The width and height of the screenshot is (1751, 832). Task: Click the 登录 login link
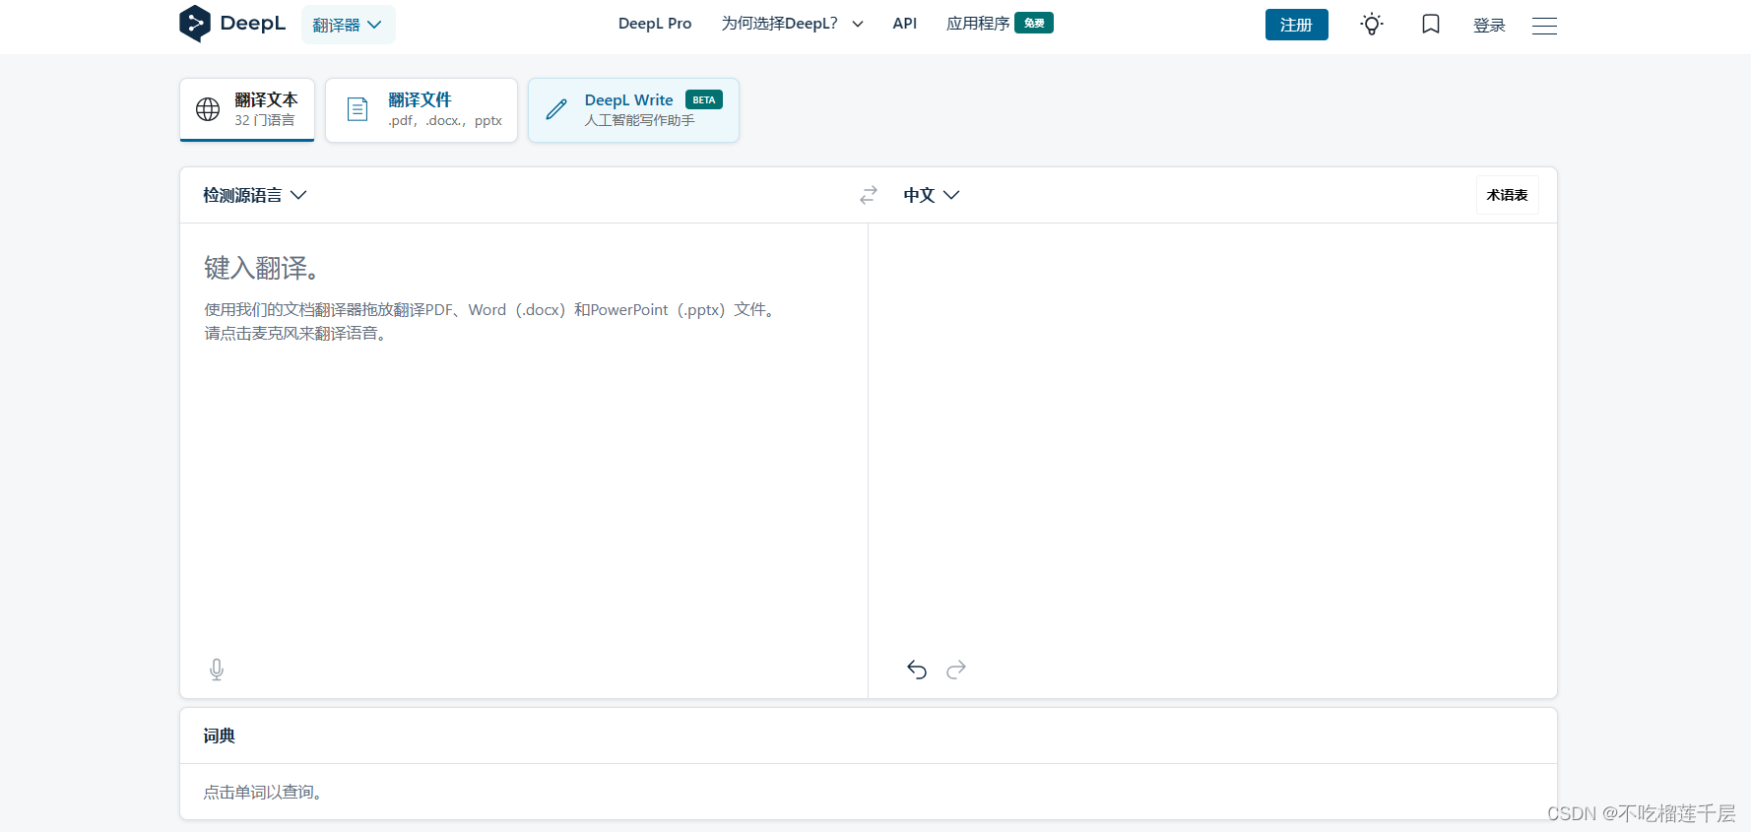(1489, 26)
